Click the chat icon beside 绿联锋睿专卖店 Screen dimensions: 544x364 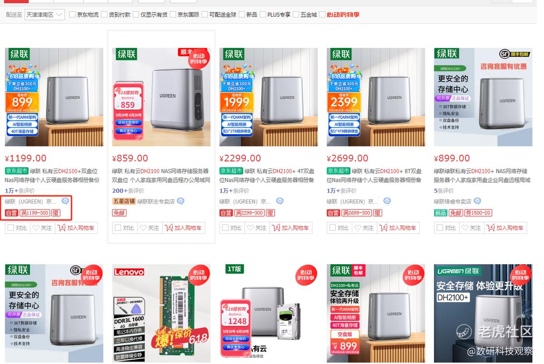tap(477, 201)
